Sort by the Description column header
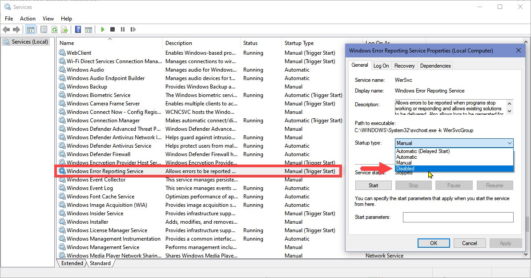 click(201, 43)
